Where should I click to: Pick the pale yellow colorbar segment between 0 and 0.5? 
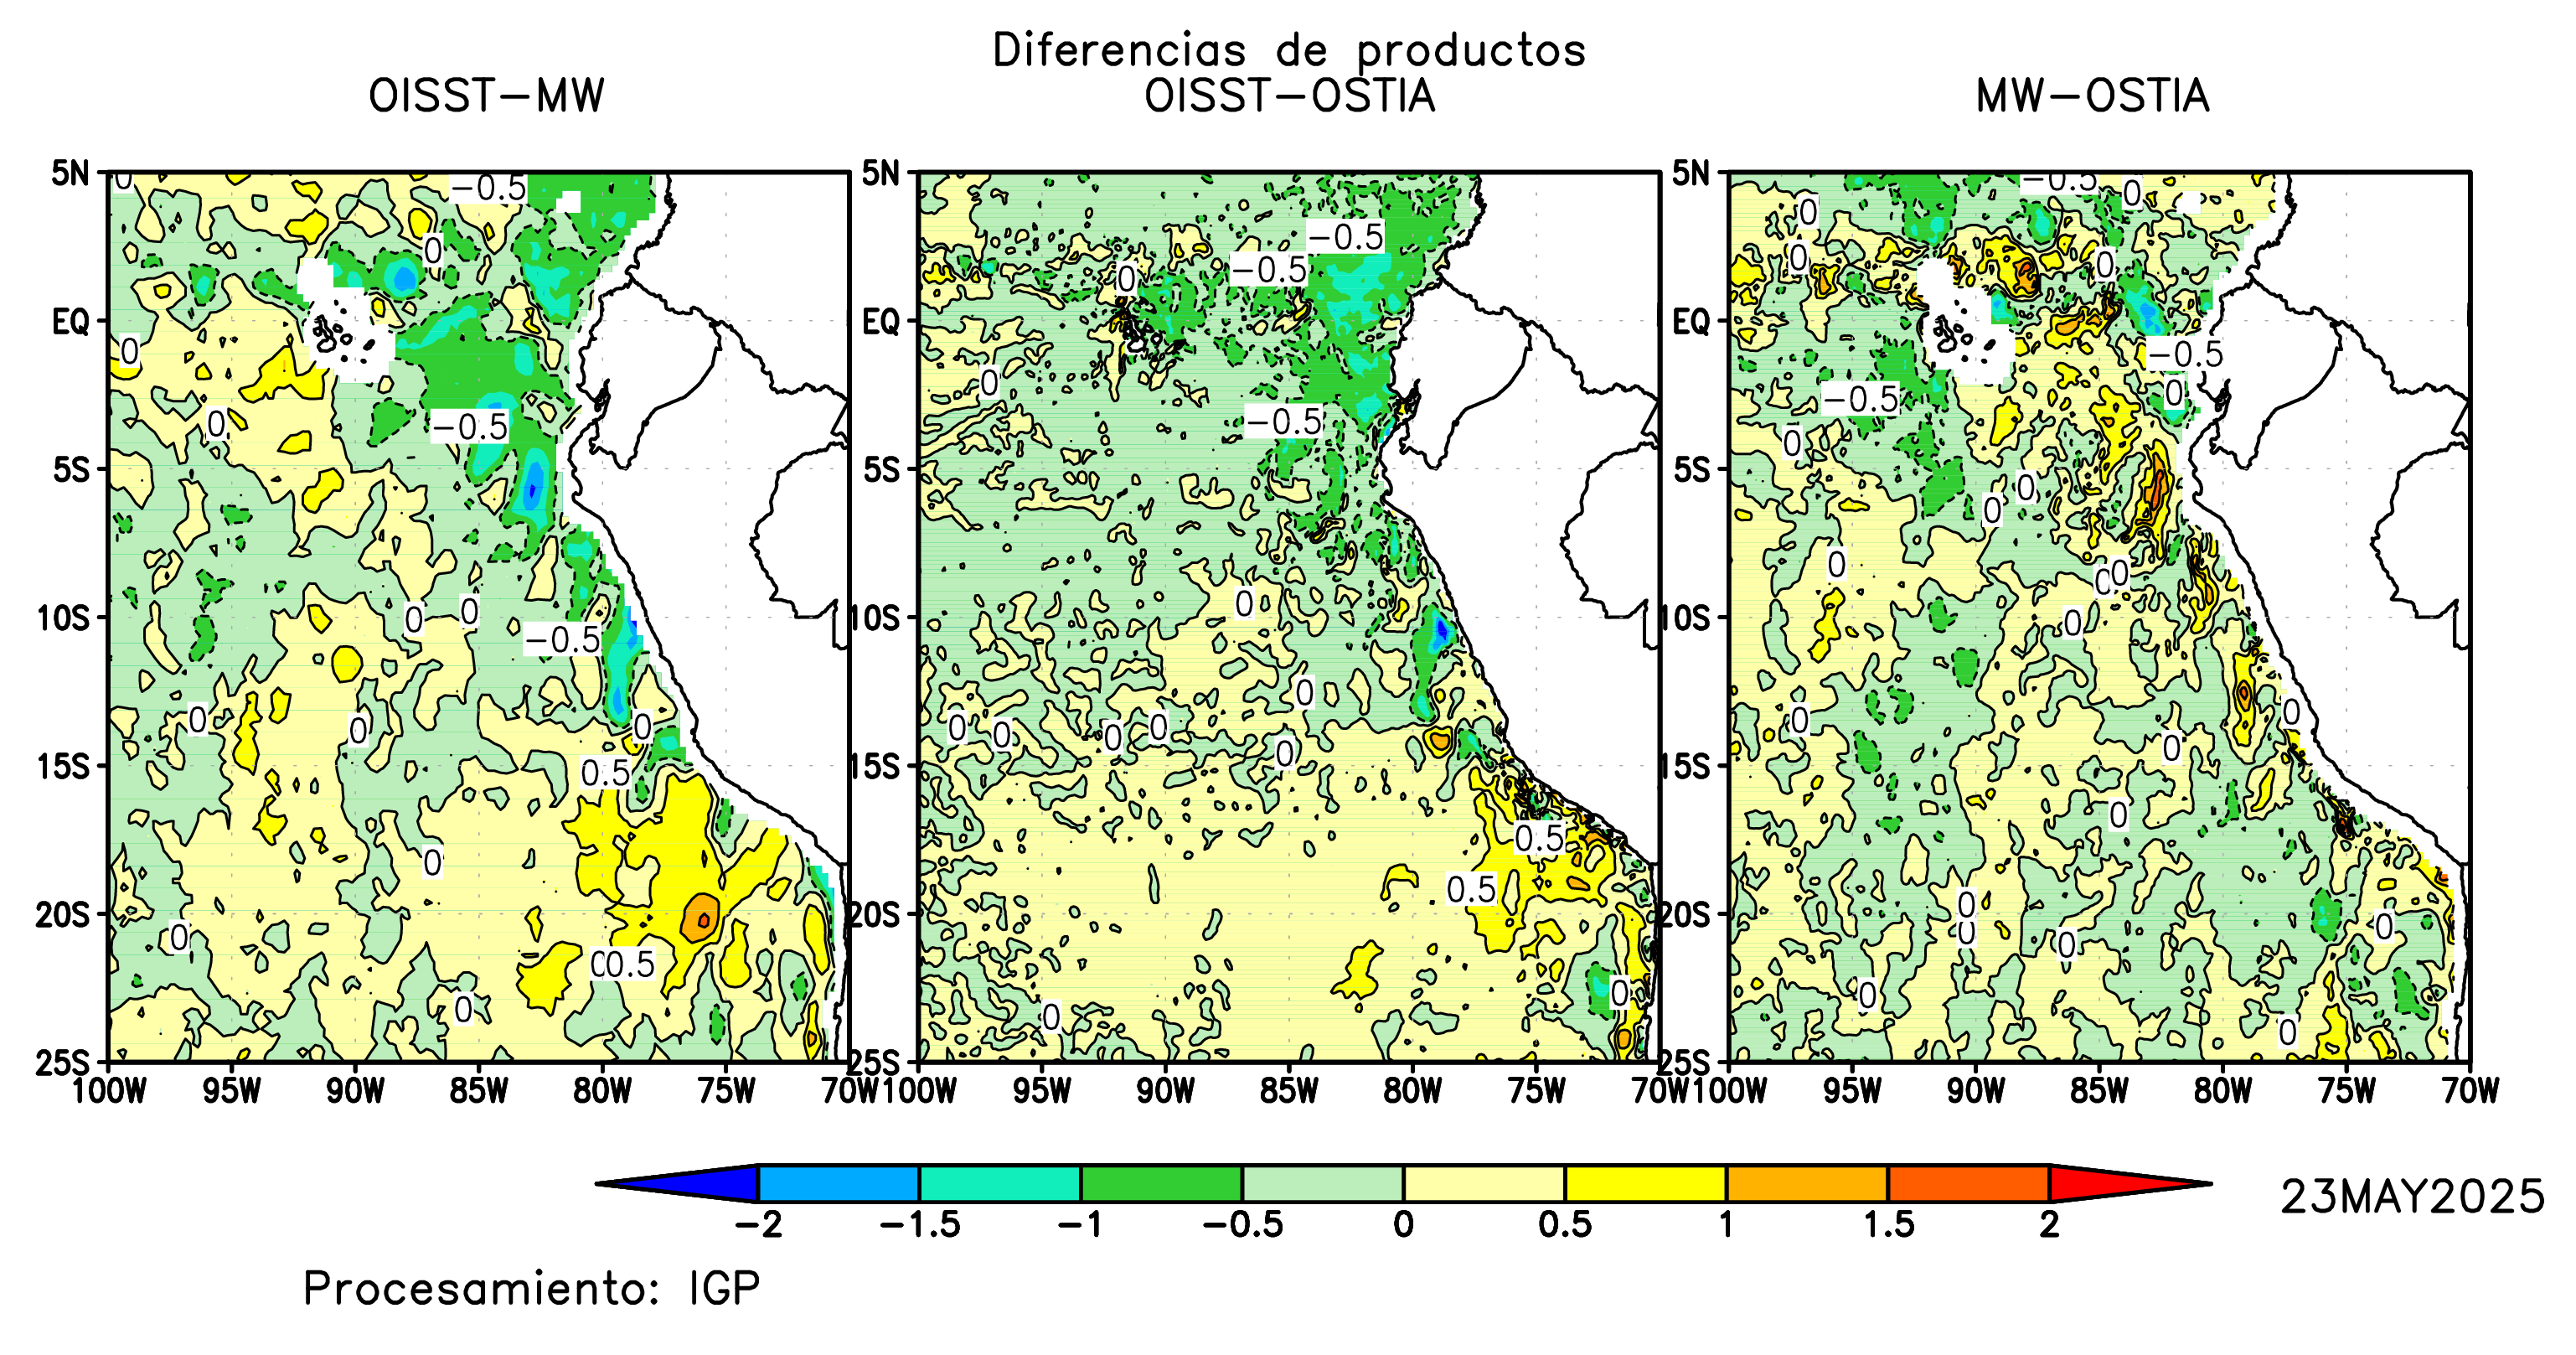(x=1485, y=1184)
